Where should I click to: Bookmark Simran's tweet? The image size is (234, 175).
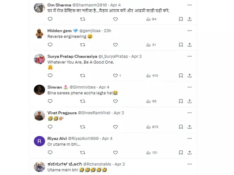(181, 101)
